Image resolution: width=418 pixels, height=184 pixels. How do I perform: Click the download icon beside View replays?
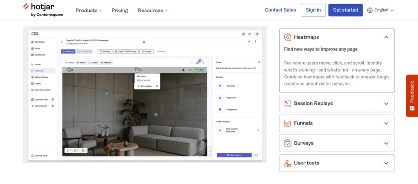click(x=256, y=155)
